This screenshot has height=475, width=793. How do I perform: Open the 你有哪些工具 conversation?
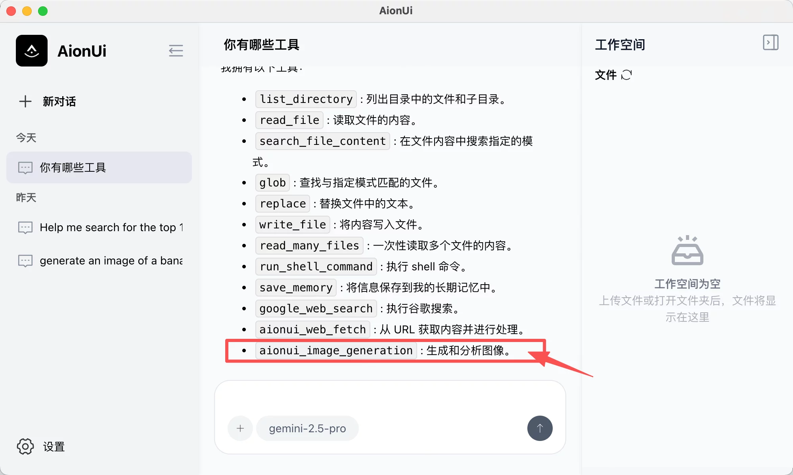(x=99, y=167)
